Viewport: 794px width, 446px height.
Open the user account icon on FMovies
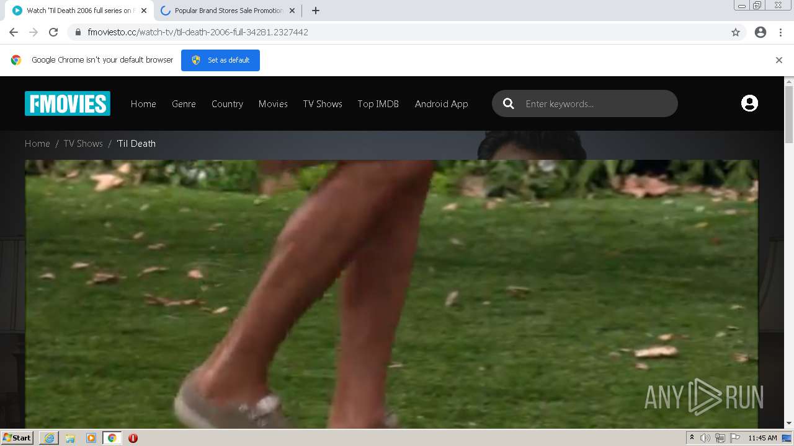click(749, 103)
